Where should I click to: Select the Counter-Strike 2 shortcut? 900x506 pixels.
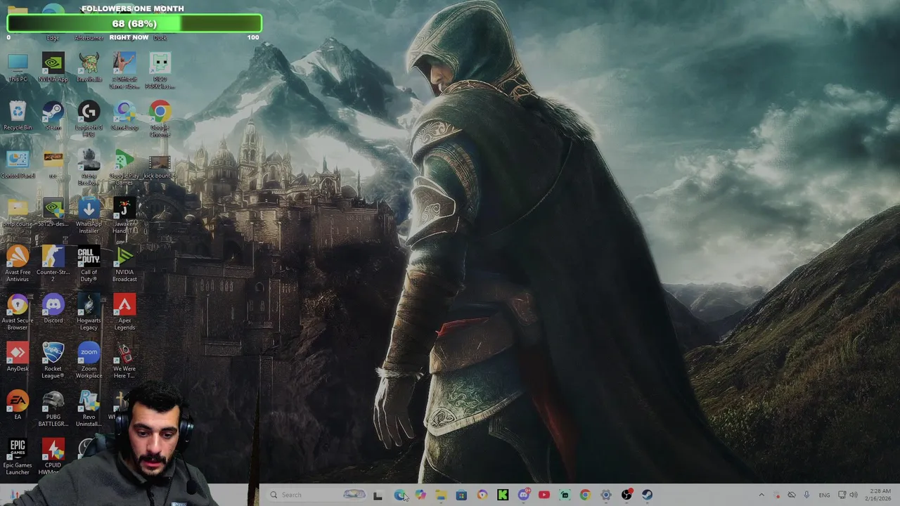[x=53, y=264]
